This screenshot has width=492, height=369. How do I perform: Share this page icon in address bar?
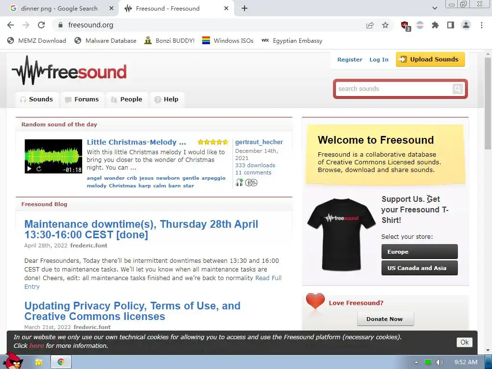[x=370, y=25]
